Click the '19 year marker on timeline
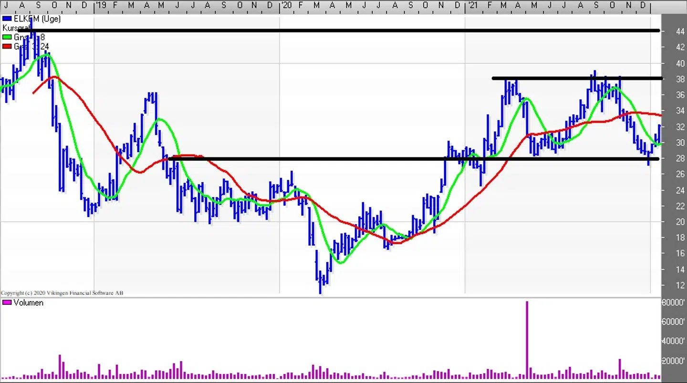Screen dimensions: 687x383 tap(100, 5)
